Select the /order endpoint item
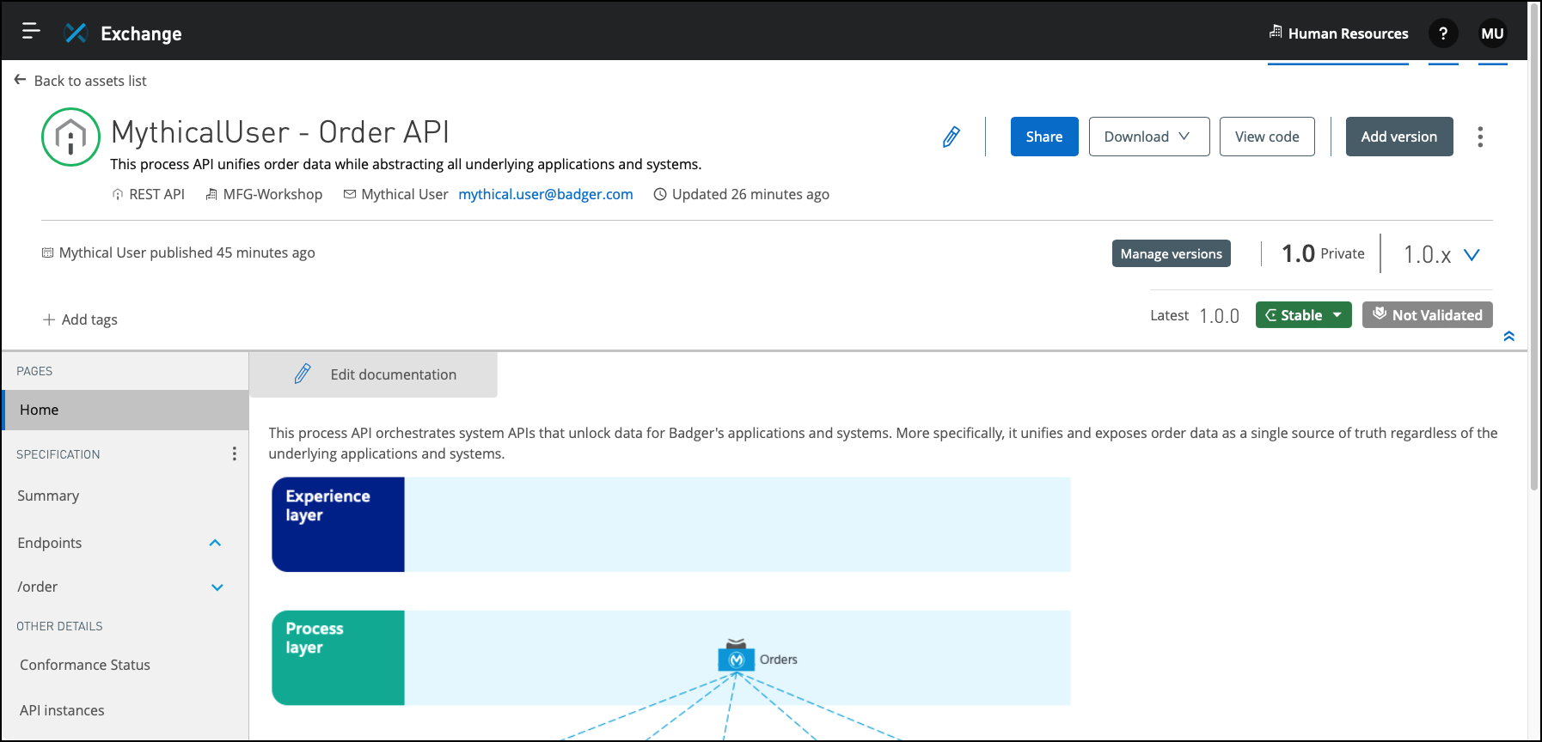The height and width of the screenshot is (742, 1542). (x=38, y=587)
